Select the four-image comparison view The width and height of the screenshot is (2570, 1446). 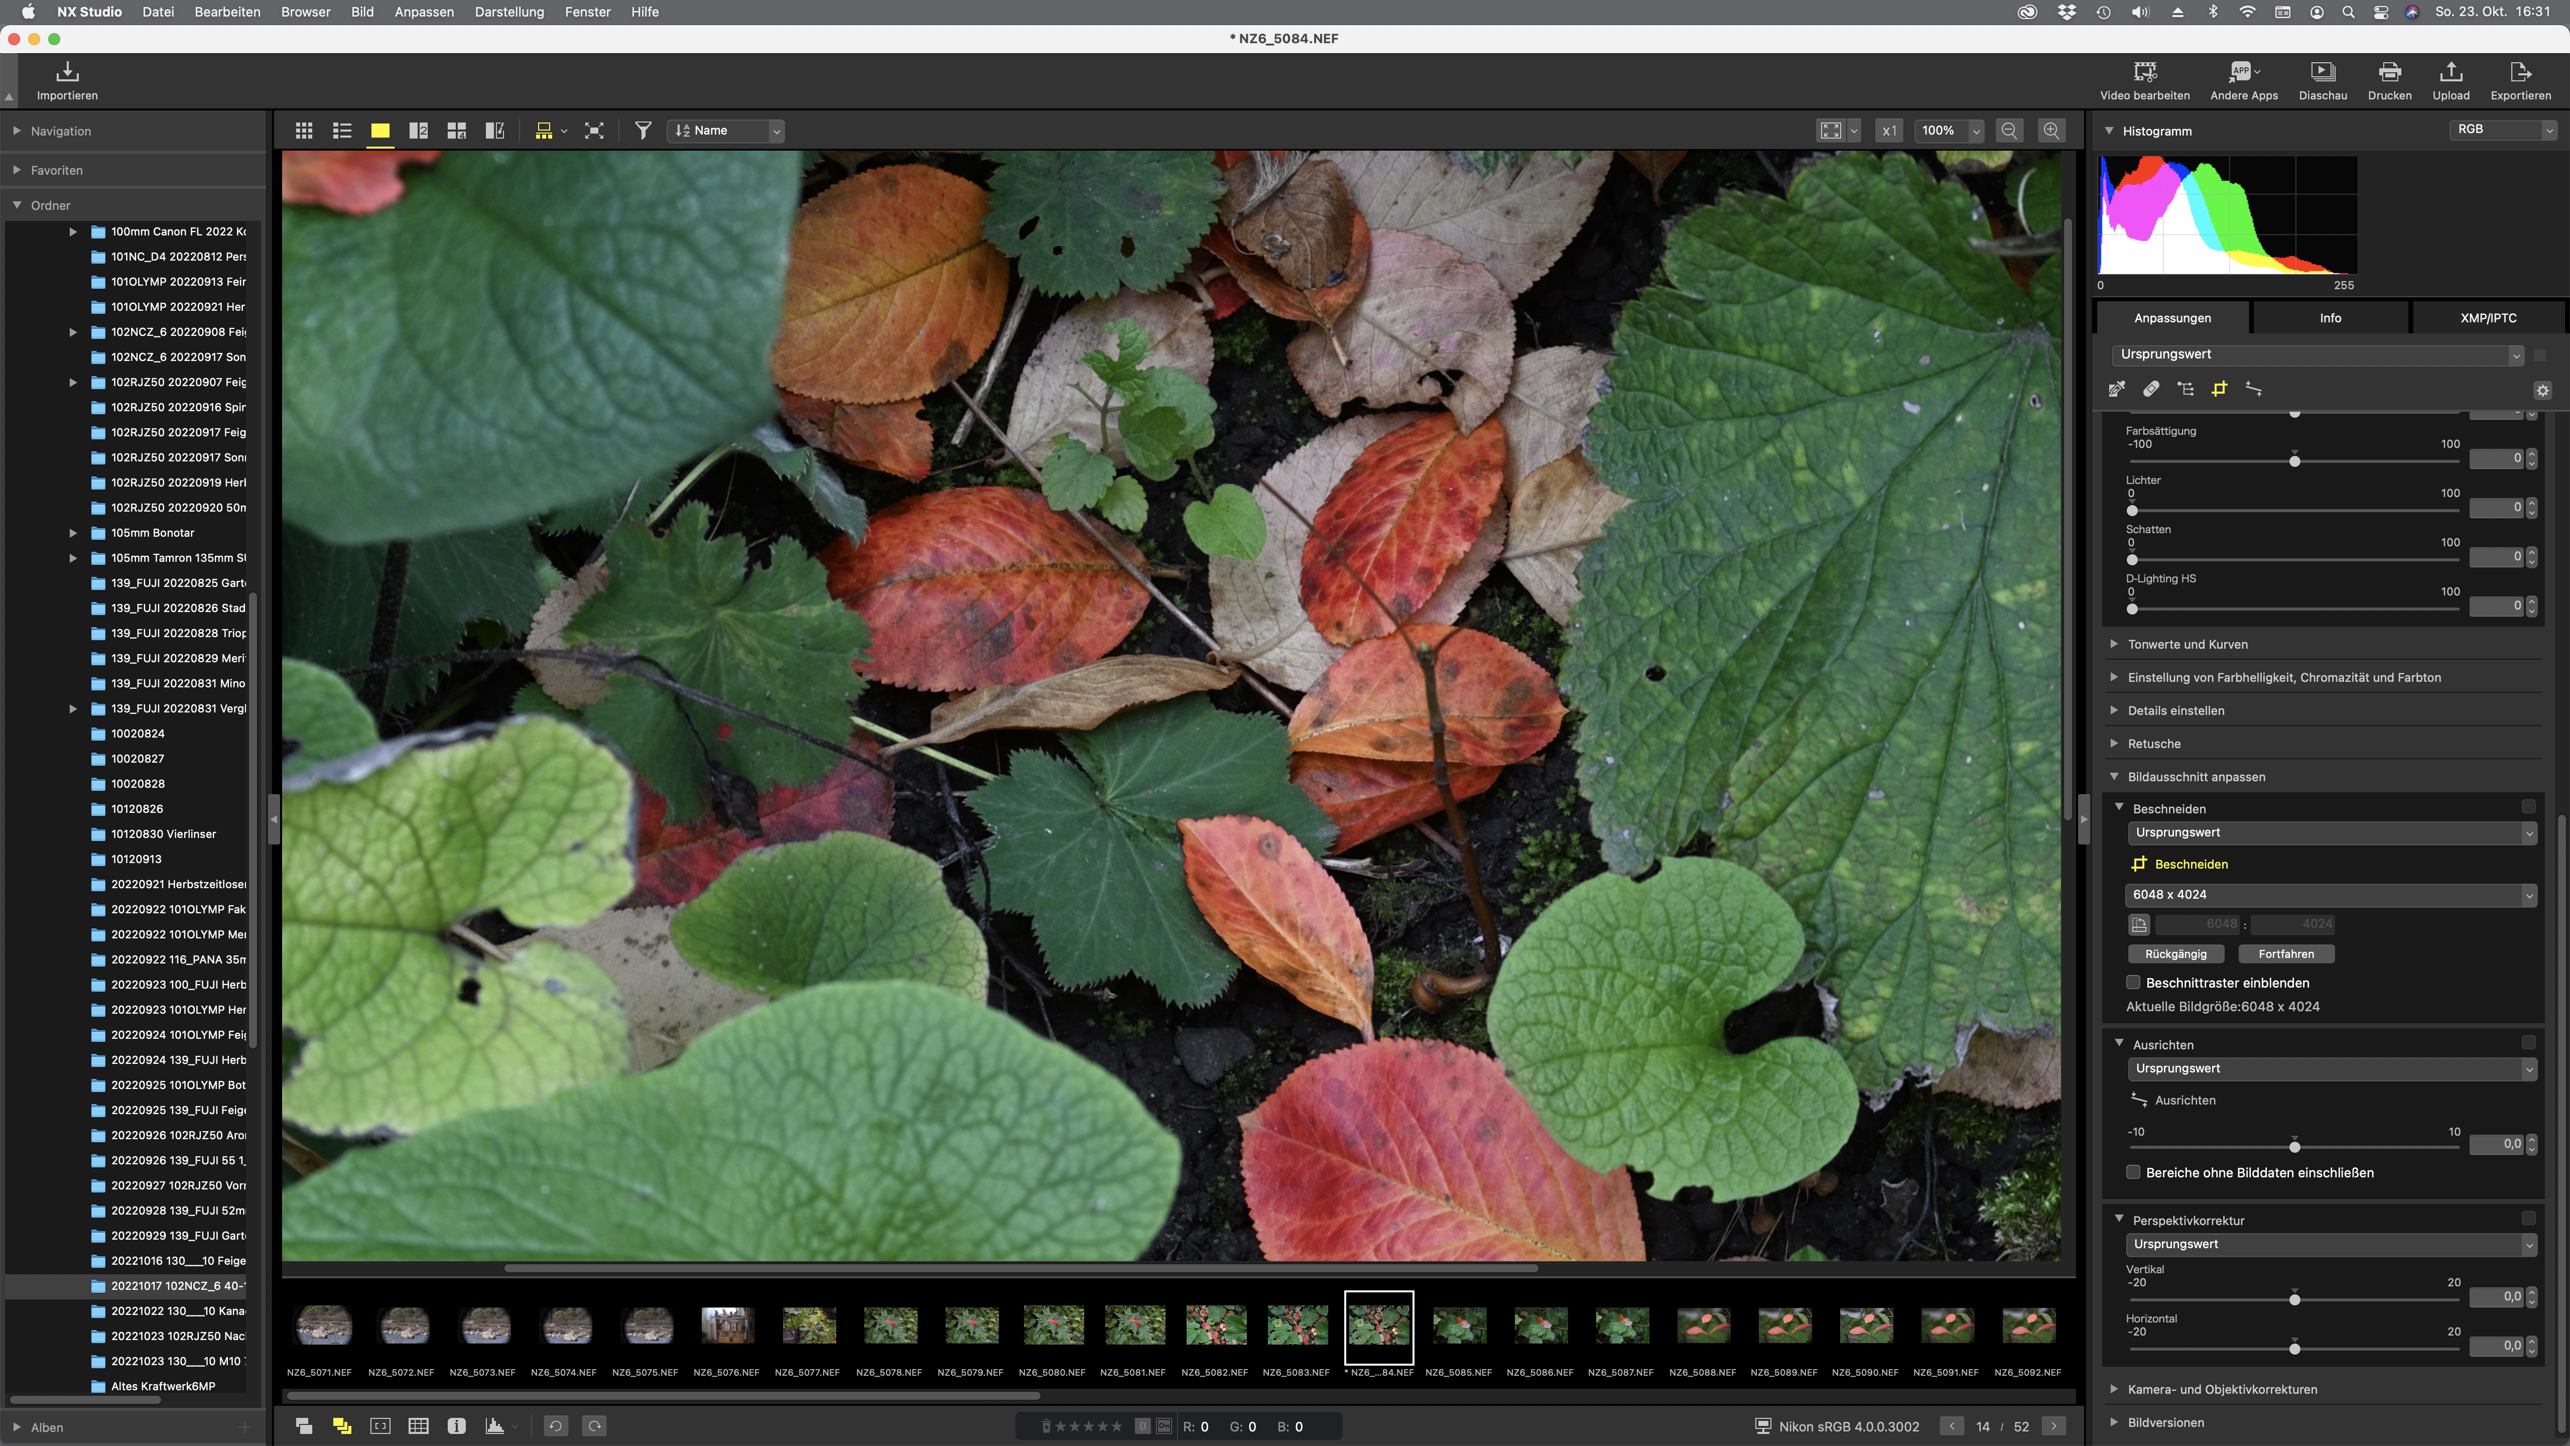(457, 131)
